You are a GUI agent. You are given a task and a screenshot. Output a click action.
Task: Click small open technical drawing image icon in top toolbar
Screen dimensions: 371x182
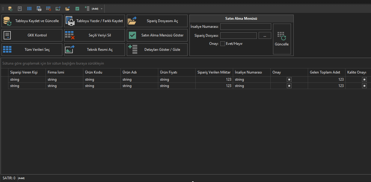pyautogui.click(x=58, y=9)
